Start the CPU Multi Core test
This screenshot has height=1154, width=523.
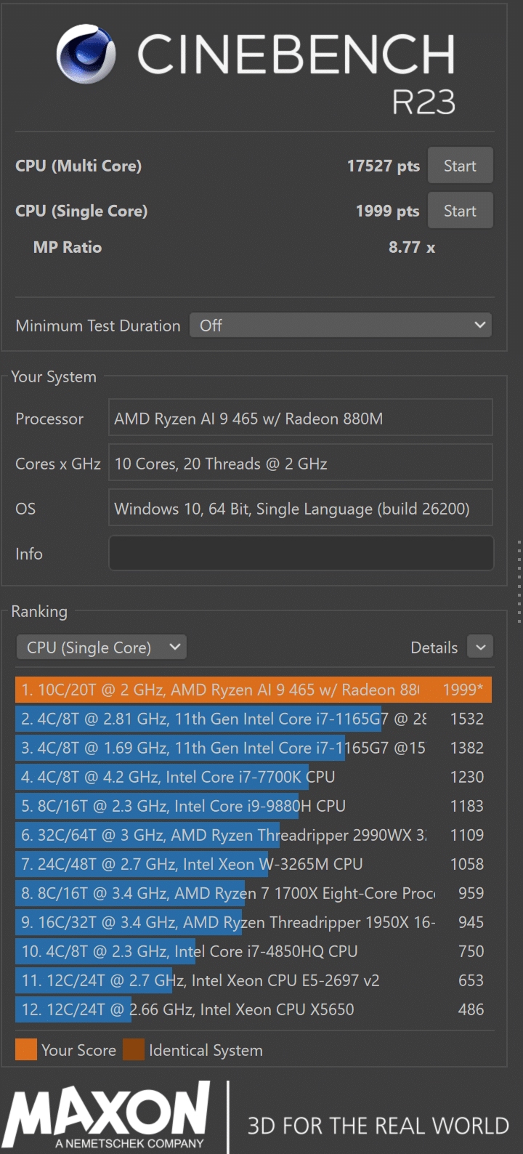pyautogui.click(x=460, y=166)
